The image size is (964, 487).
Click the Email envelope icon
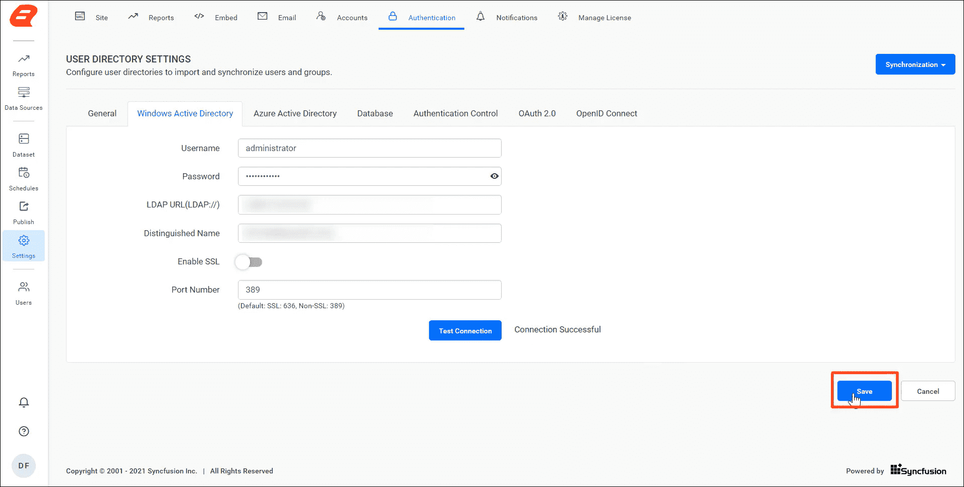[262, 16]
